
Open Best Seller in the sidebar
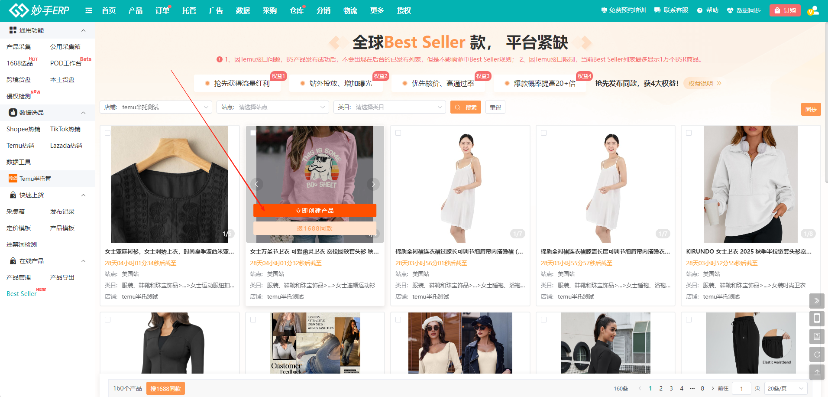pos(22,294)
